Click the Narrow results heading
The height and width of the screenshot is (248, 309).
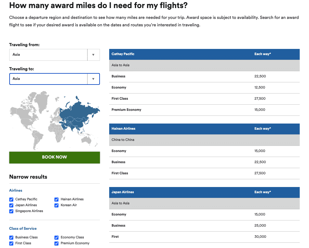coord(28,177)
